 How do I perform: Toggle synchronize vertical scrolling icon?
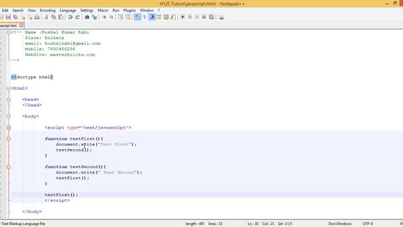point(120,17)
